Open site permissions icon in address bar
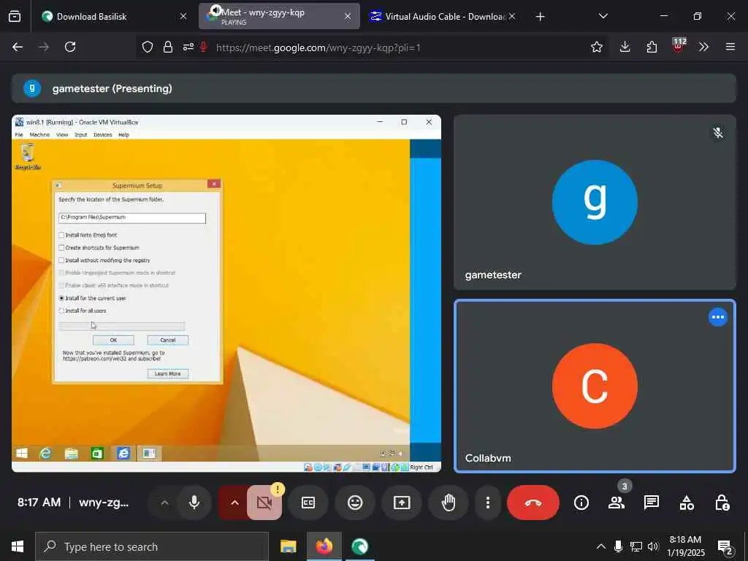The width and height of the screenshot is (748, 561). [188, 47]
